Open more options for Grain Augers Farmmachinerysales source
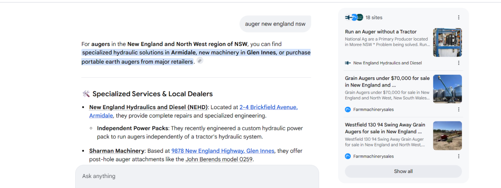Screen dimensions: 501x188 [458, 110]
